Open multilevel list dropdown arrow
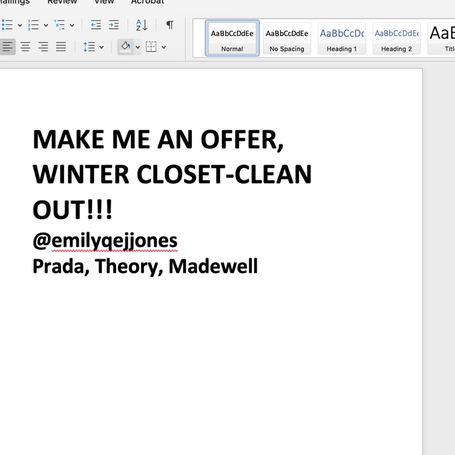Screen dimensions: 455x455 72,25
